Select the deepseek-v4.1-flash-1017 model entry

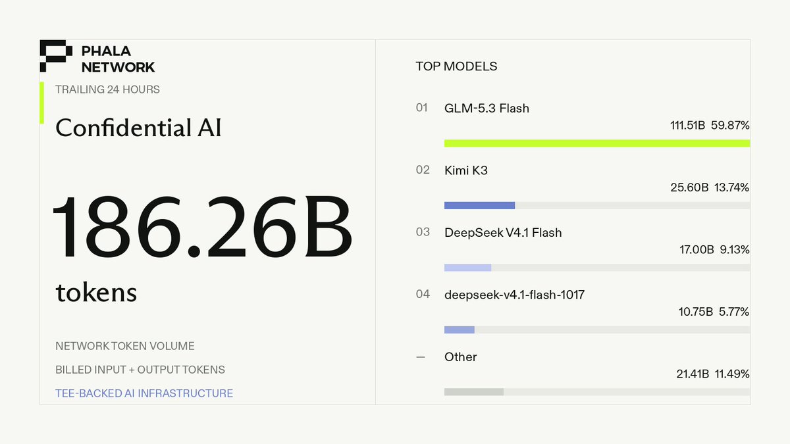click(583, 310)
